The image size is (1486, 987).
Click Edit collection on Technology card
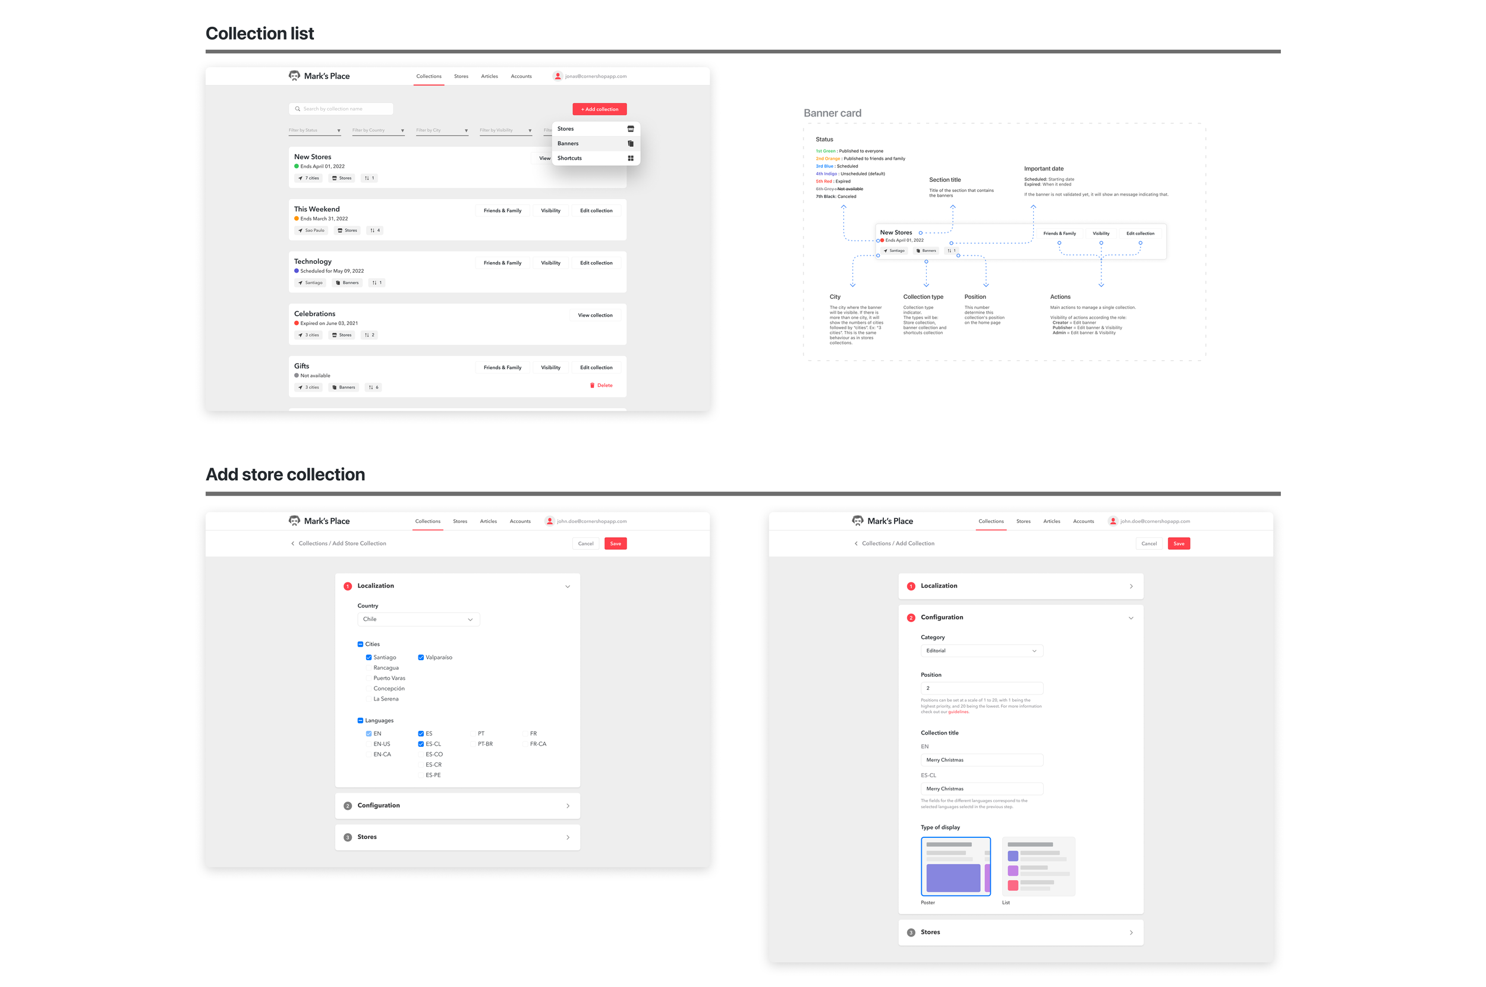tap(596, 263)
